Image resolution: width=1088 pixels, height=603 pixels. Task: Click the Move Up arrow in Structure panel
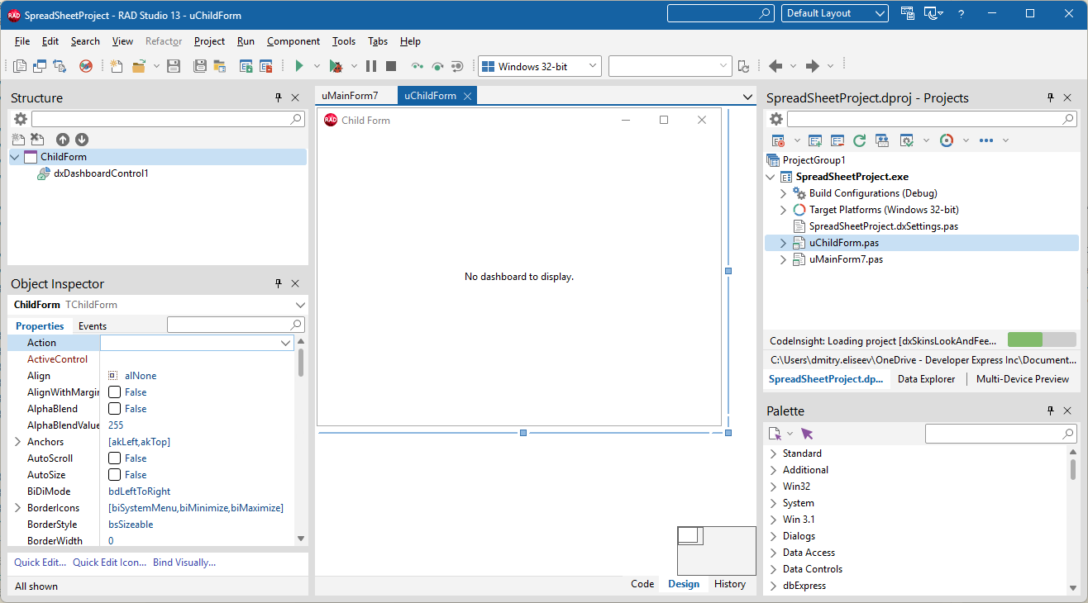coord(62,140)
